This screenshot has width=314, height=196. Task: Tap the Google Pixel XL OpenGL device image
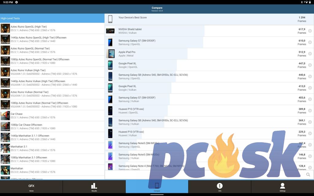pyautogui.click(x=110, y=65)
